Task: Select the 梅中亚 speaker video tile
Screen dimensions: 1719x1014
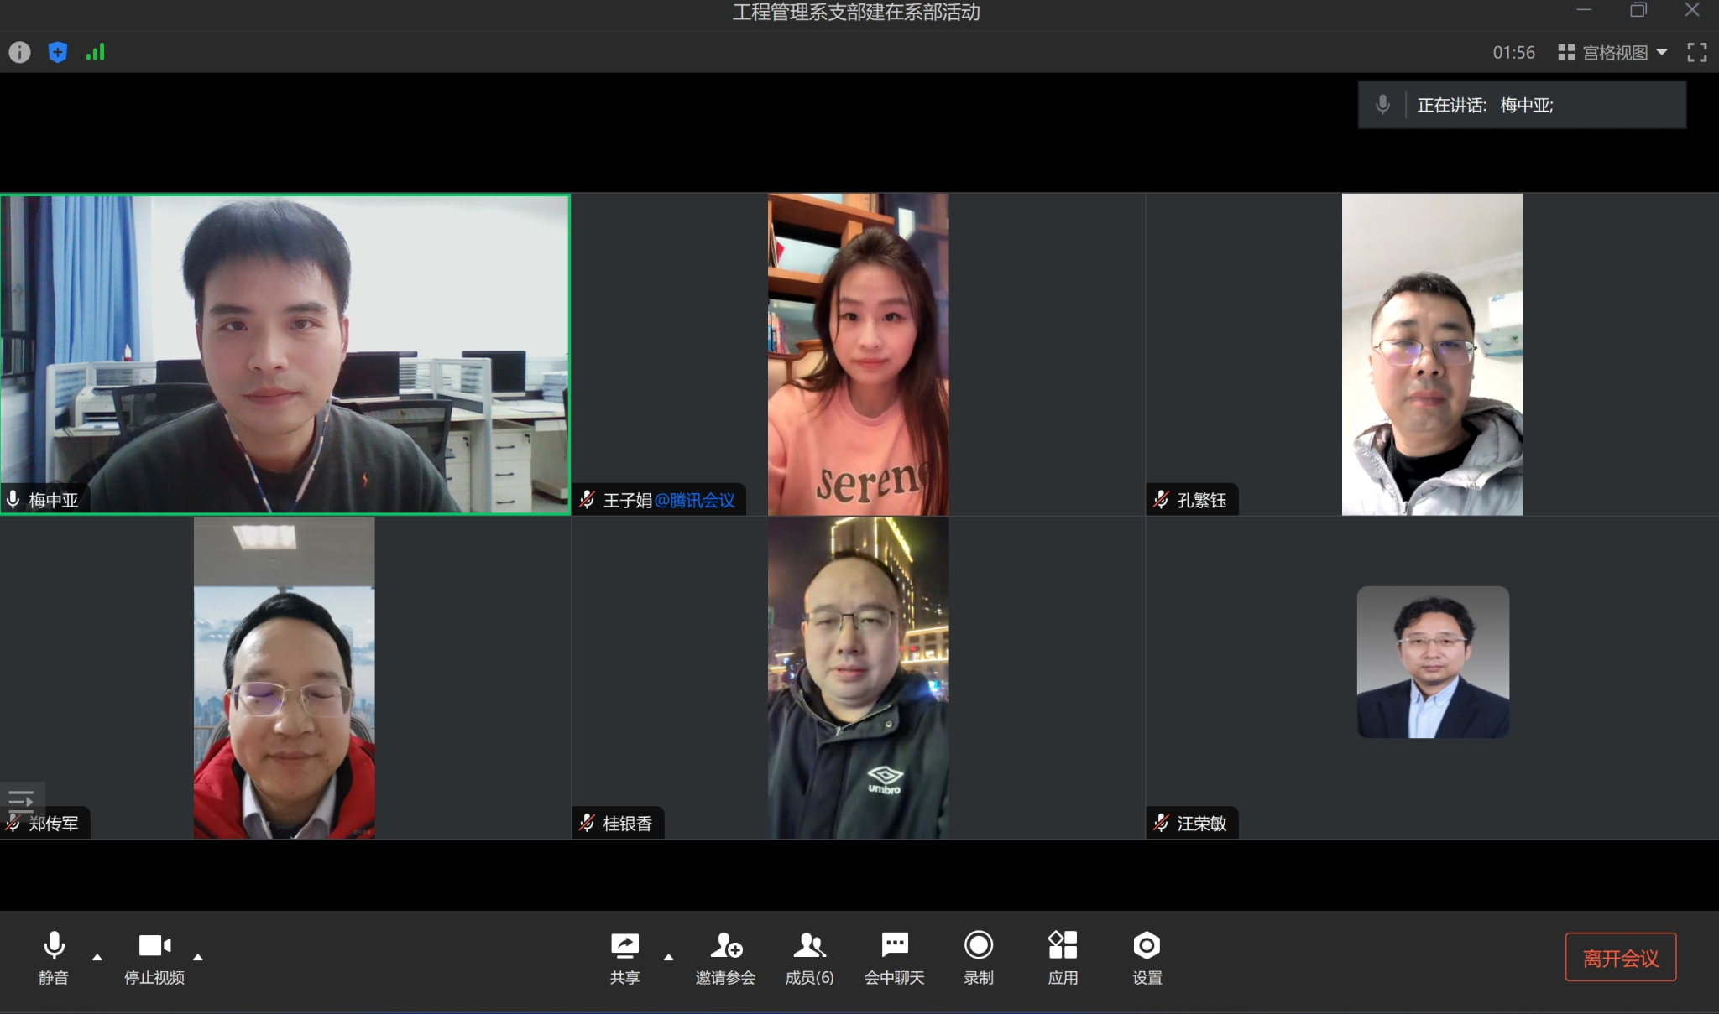Action: (x=285, y=354)
